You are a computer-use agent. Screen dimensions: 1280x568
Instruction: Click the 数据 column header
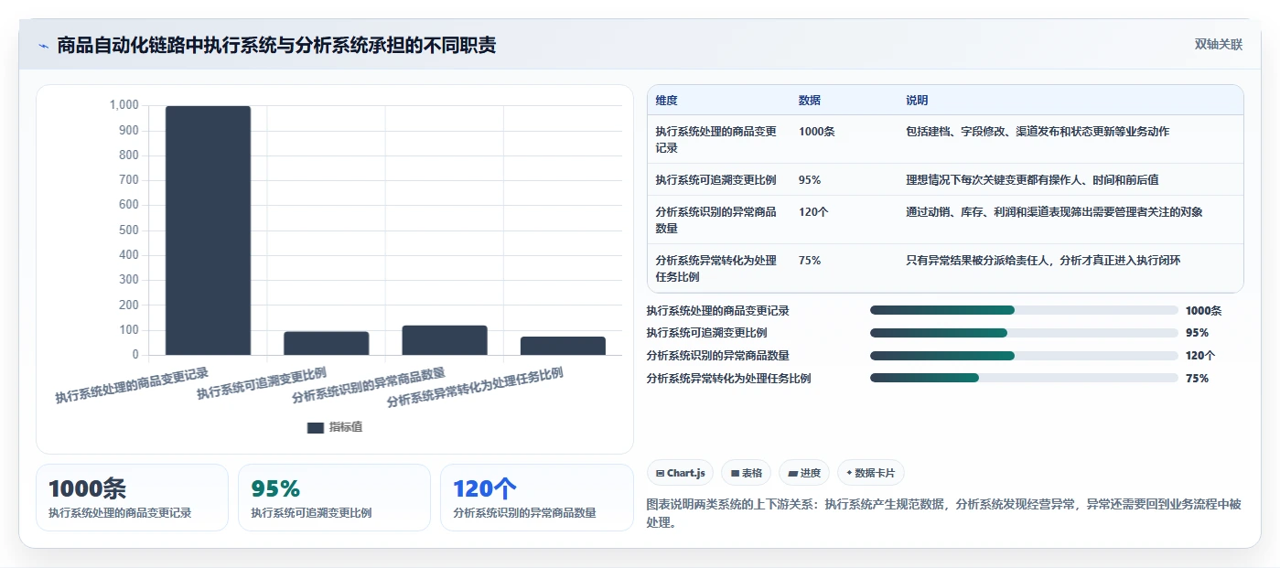[x=810, y=101]
